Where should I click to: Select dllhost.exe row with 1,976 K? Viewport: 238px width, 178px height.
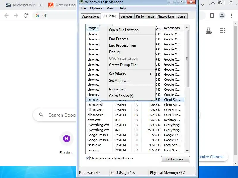coord(135,110)
